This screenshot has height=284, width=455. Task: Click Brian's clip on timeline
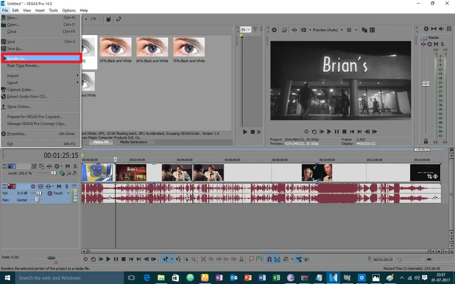[x=131, y=173]
